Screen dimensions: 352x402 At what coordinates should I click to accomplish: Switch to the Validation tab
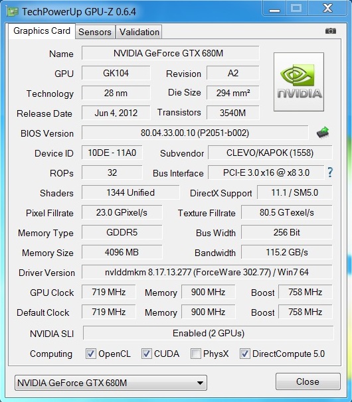[139, 32]
